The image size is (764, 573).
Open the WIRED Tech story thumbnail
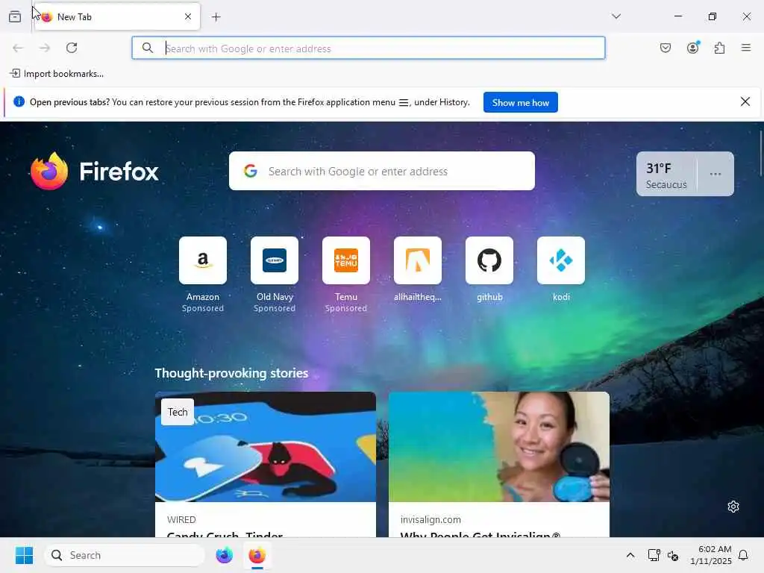[266, 447]
